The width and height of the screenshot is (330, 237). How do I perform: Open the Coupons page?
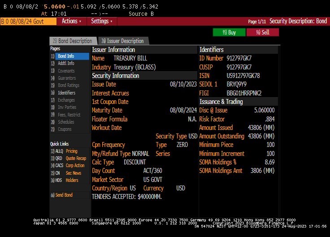click(70, 129)
